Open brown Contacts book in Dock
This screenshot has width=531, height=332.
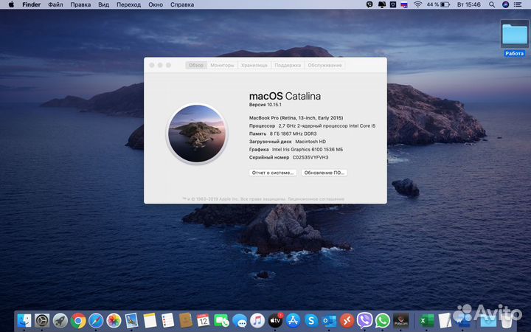[x=186, y=320]
